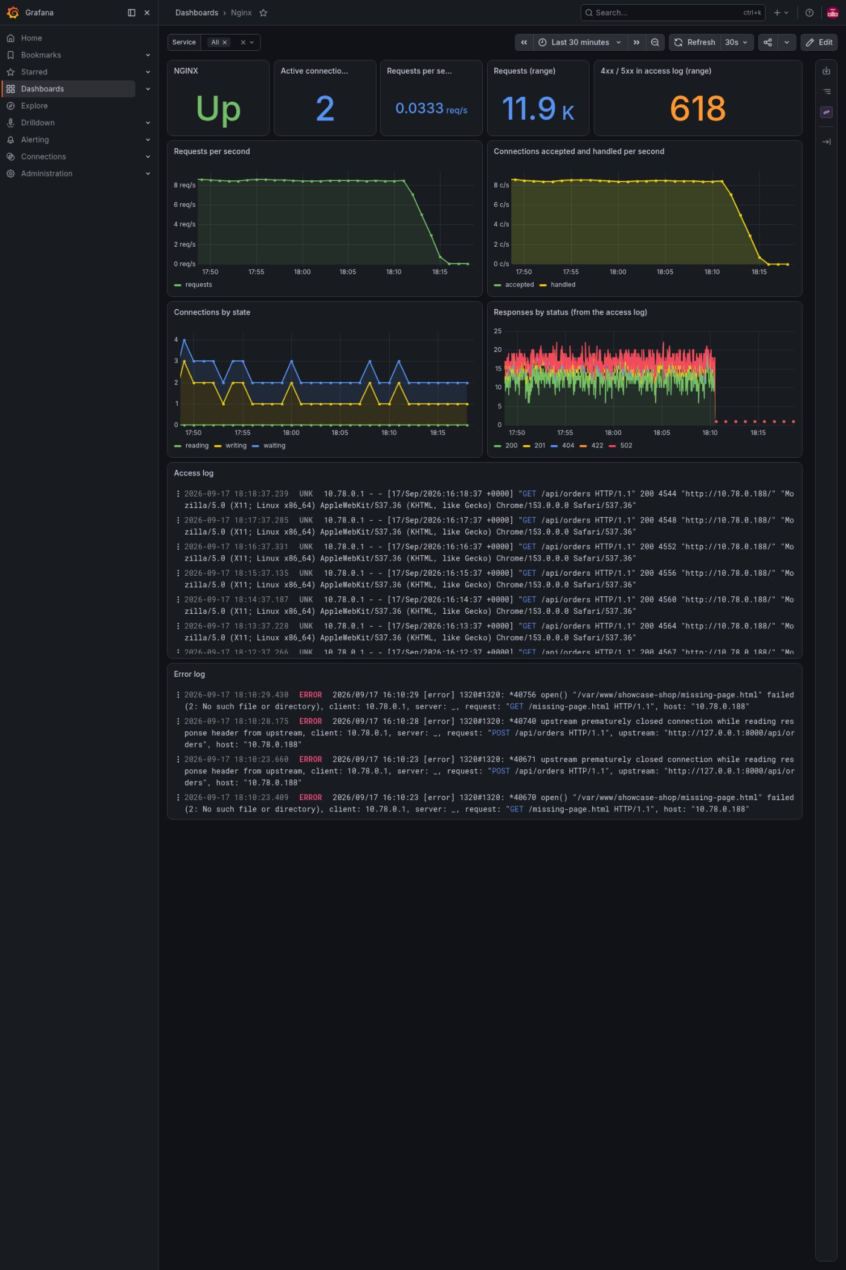Open the export icon in right rail

click(827, 71)
